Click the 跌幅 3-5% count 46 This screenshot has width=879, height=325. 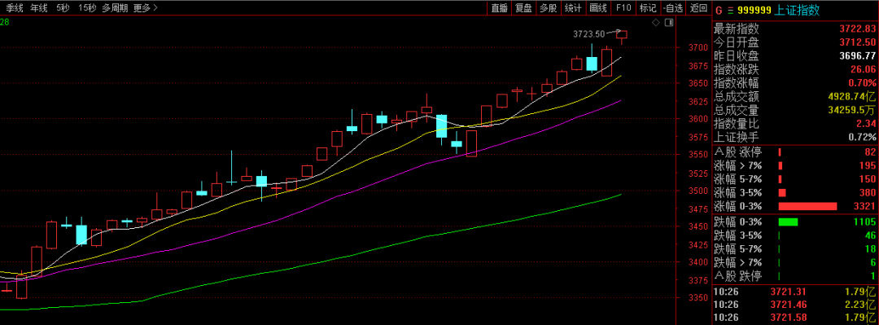[870, 235]
